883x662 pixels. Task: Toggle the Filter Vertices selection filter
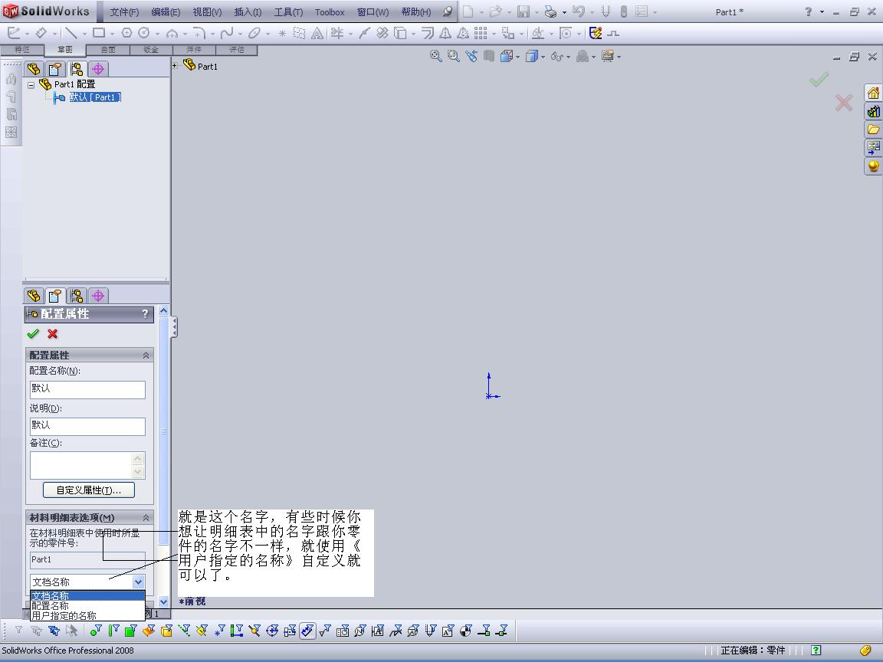click(x=97, y=631)
